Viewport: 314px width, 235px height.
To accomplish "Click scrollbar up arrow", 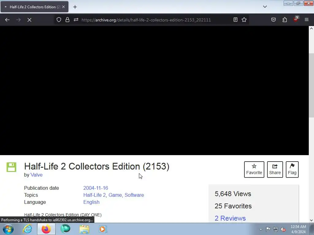I will (311, 28).
